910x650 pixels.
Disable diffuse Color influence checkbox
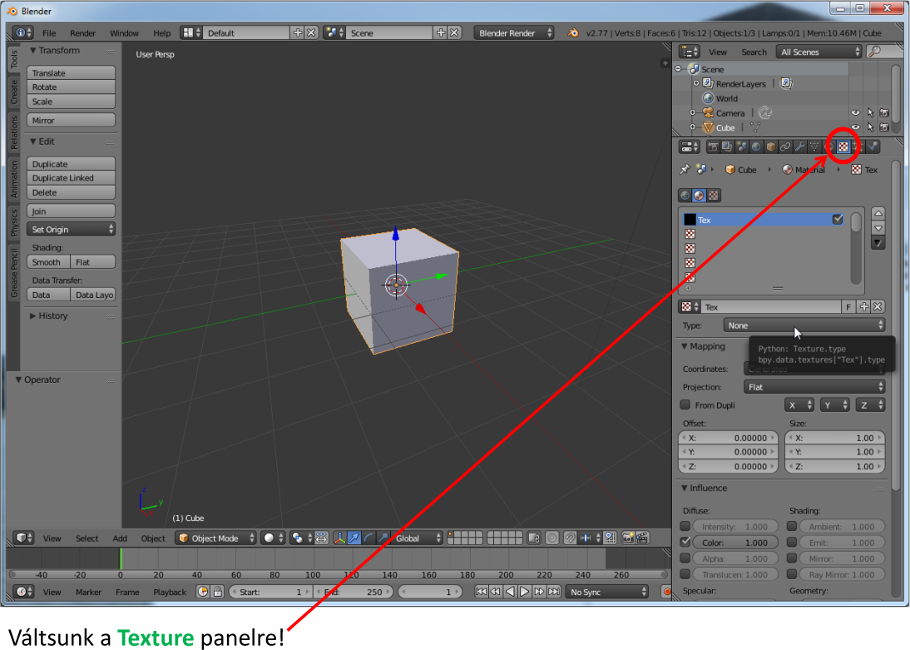click(685, 542)
